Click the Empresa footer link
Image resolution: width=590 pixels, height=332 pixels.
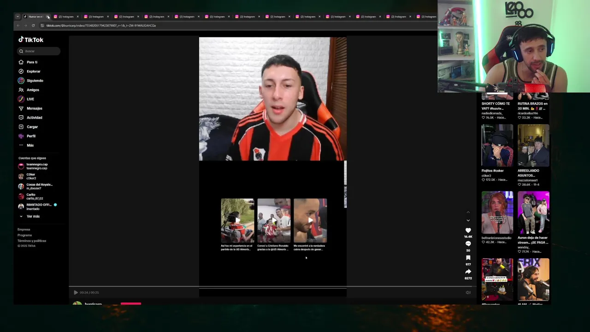tap(24, 230)
